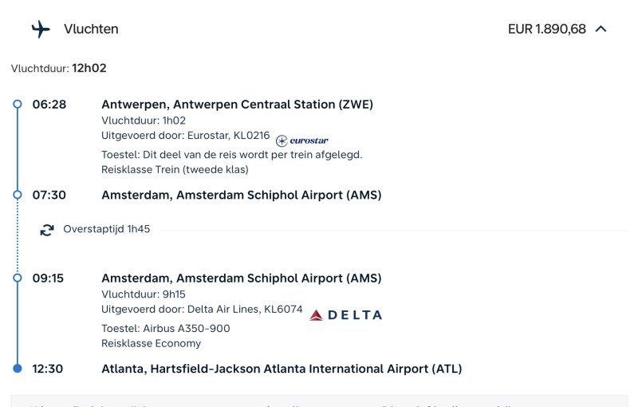Click the transfer arrows icon near Overstaptijd
The image size is (638, 407).
click(47, 230)
